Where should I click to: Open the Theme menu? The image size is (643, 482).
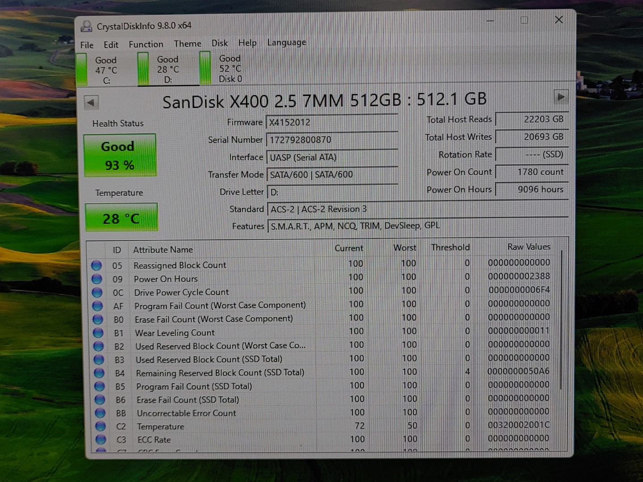point(188,44)
